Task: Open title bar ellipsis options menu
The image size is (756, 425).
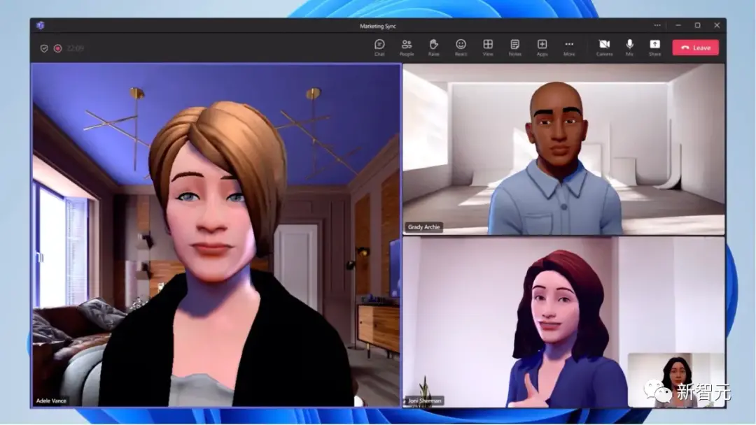Action: [657, 25]
